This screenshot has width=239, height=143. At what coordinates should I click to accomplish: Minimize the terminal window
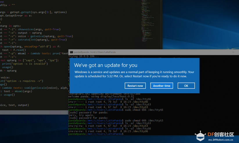click(233, 52)
